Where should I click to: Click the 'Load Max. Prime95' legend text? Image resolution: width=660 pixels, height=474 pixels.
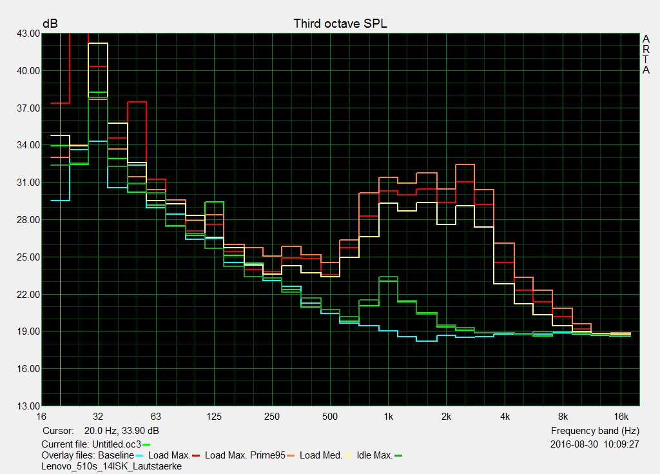245,455
